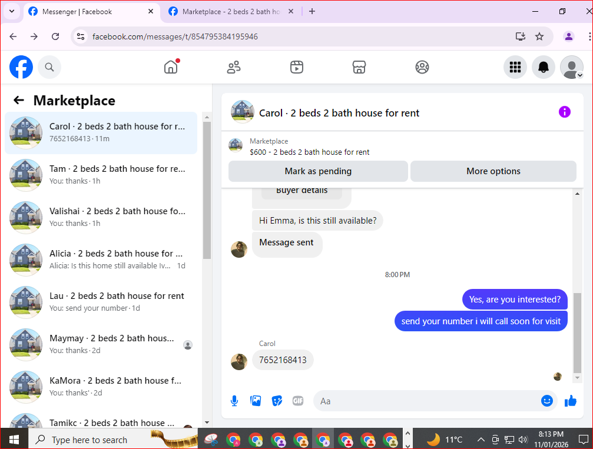Image resolution: width=593 pixels, height=449 pixels.
Task: Send a thumbs-up like
Action: pyautogui.click(x=570, y=401)
